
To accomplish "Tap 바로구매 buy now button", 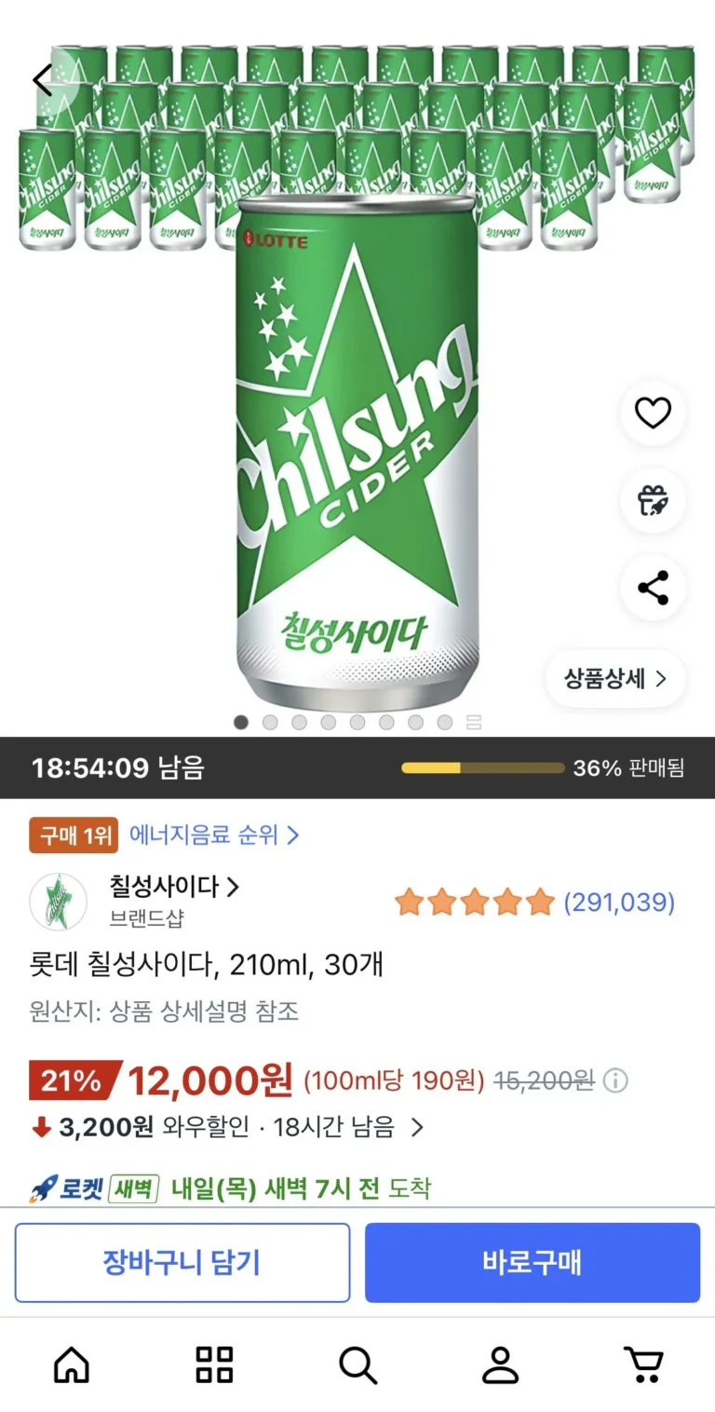I will (x=532, y=1262).
